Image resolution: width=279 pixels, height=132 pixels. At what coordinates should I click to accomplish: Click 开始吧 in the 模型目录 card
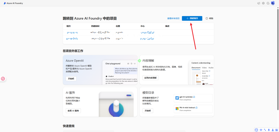148,111
